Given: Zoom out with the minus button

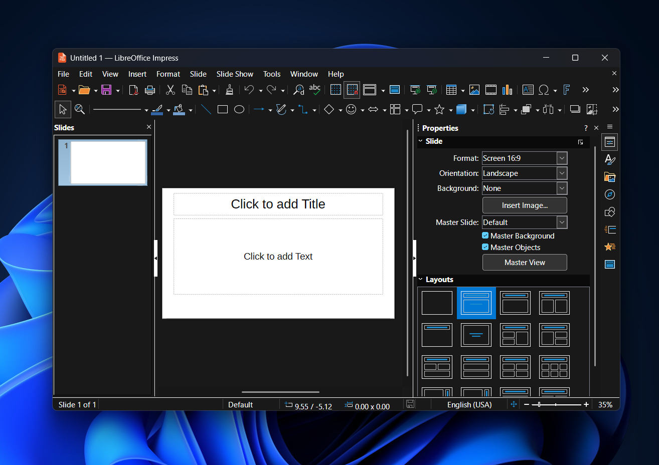Looking at the screenshot, I should [527, 404].
